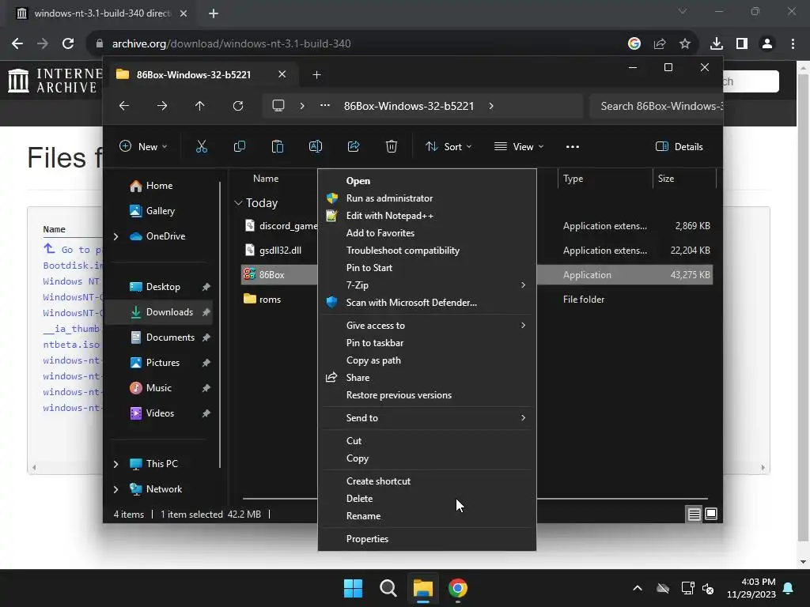This screenshot has width=810, height=607.
Task: Click the PC monitor icon in address bar
Action: click(278, 106)
